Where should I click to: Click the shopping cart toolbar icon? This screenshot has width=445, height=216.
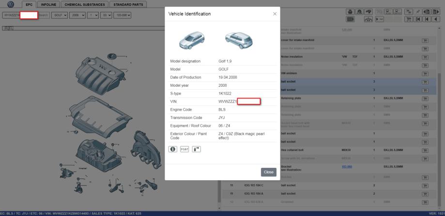point(409,19)
